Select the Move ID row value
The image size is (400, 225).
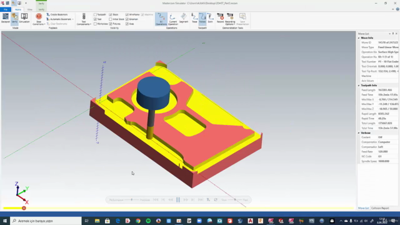click(388, 42)
